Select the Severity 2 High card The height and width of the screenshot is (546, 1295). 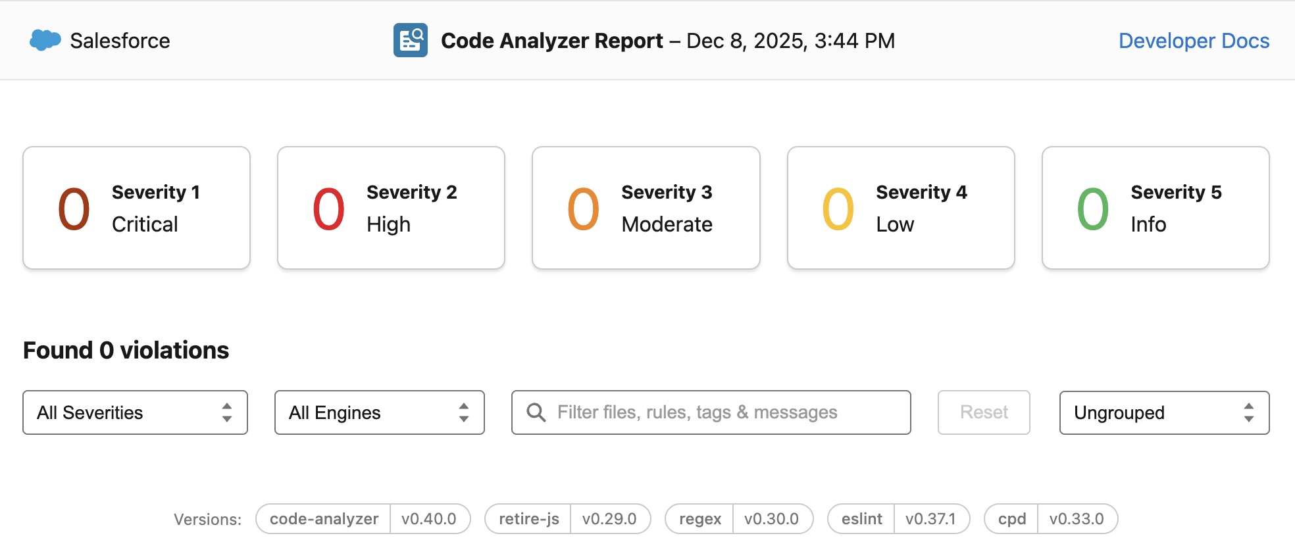click(392, 208)
